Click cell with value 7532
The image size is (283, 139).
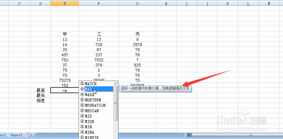tap(99, 60)
